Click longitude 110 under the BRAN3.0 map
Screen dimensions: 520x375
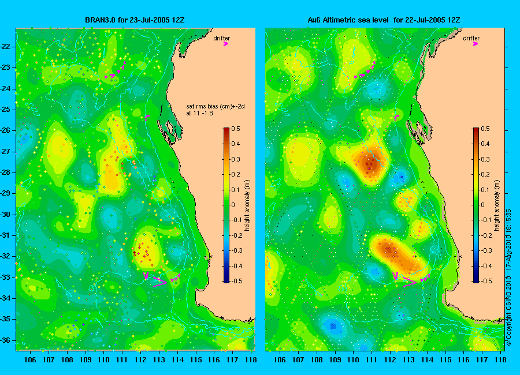[x=103, y=360]
